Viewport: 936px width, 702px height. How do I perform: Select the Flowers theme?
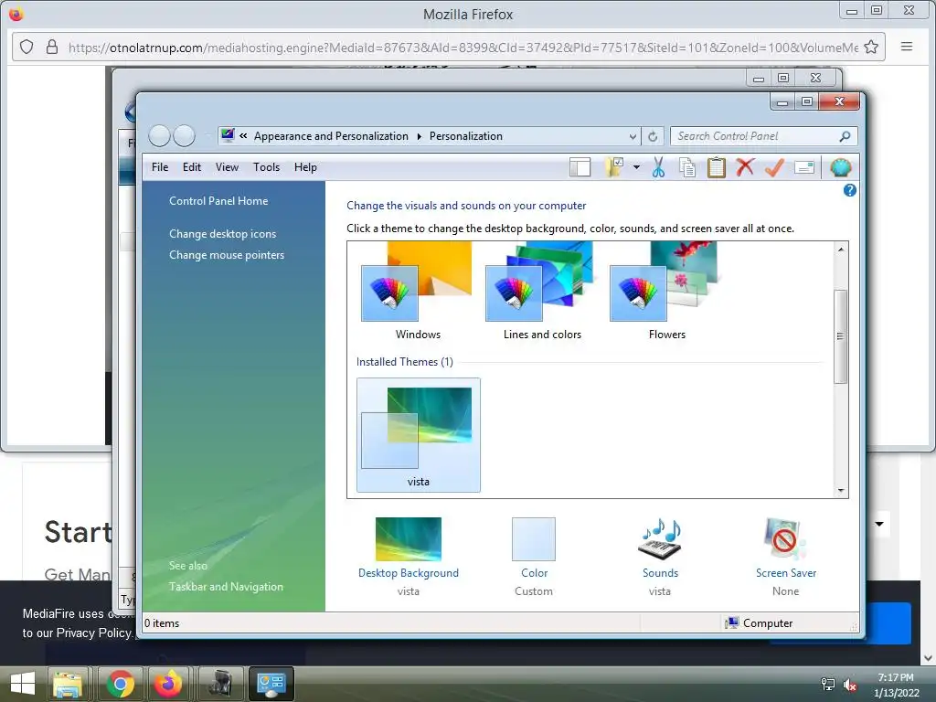(666, 292)
